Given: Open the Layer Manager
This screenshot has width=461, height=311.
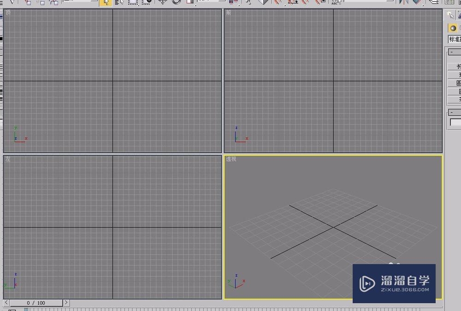Looking at the screenshot, I should pos(433,2).
